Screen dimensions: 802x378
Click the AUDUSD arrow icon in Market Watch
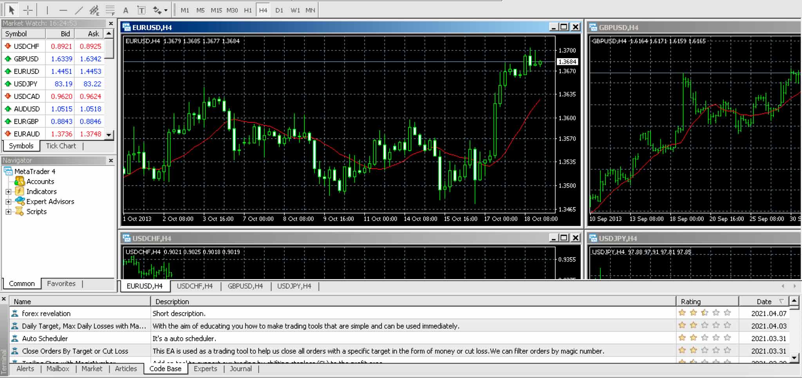(7, 109)
